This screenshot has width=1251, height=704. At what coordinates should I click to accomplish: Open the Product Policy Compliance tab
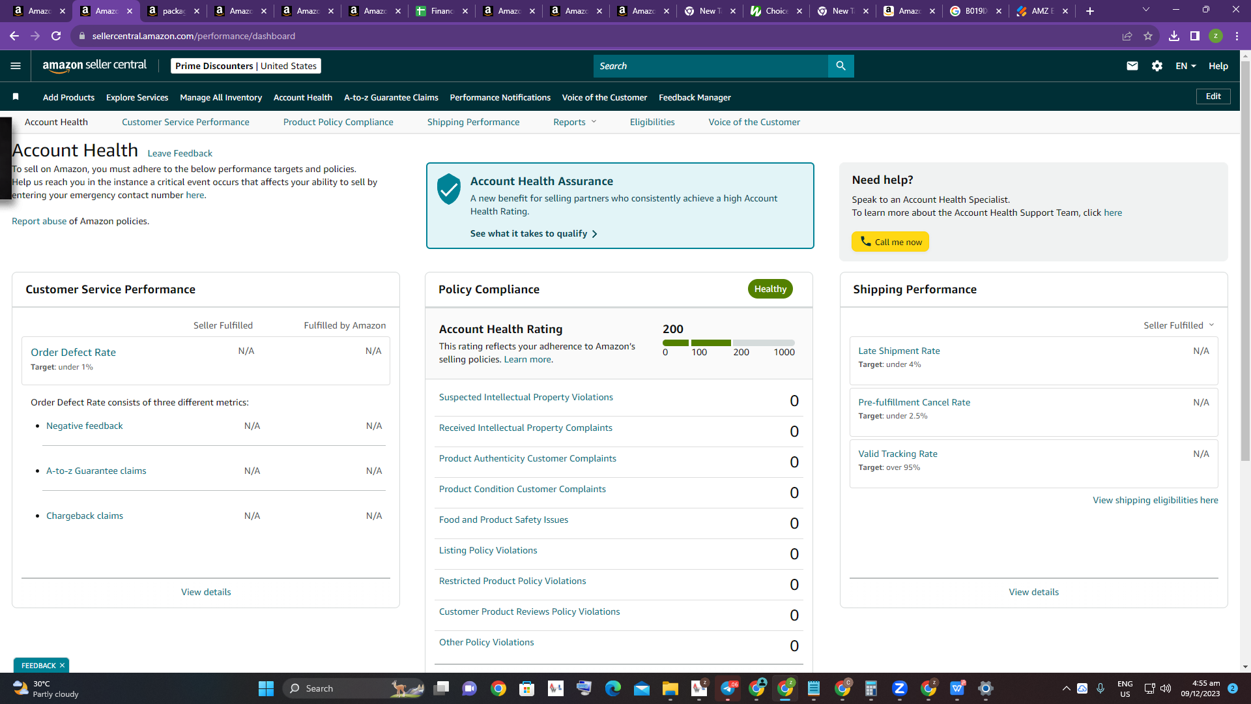tap(338, 122)
